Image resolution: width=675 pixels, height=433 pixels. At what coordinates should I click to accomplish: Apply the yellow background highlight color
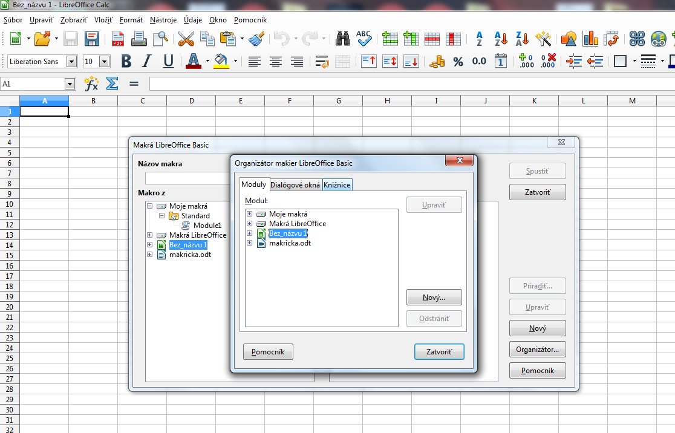point(221,61)
